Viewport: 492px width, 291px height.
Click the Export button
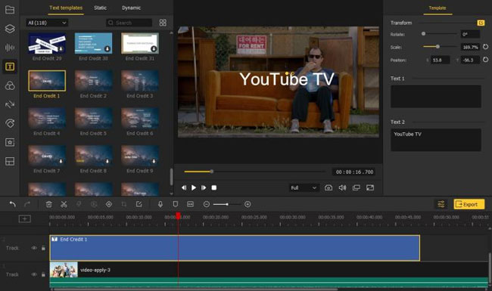[x=469, y=204]
